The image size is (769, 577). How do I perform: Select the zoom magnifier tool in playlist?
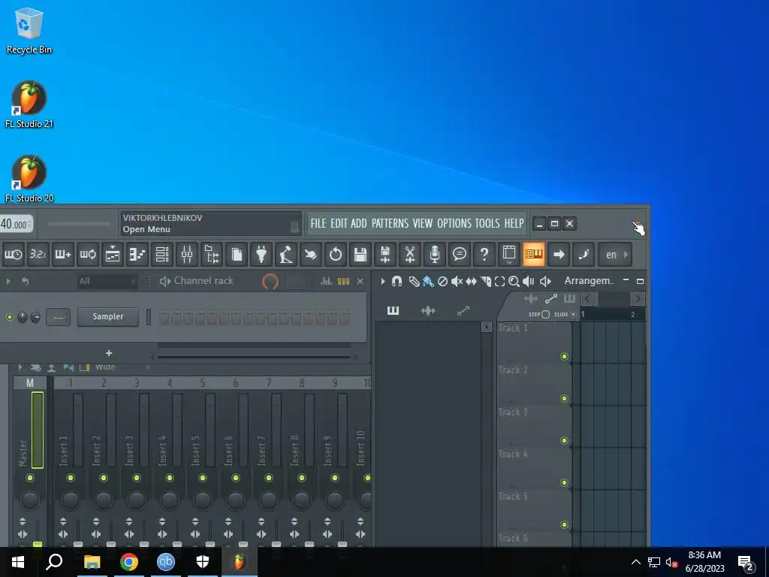[514, 281]
